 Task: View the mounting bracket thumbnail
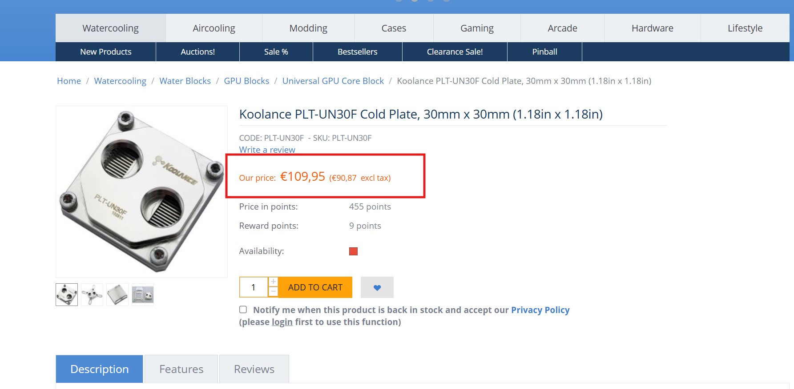92,294
